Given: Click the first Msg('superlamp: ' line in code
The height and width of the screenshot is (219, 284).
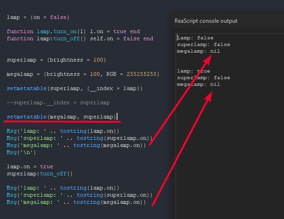Looking at the screenshot, I should click(x=80, y=138).
